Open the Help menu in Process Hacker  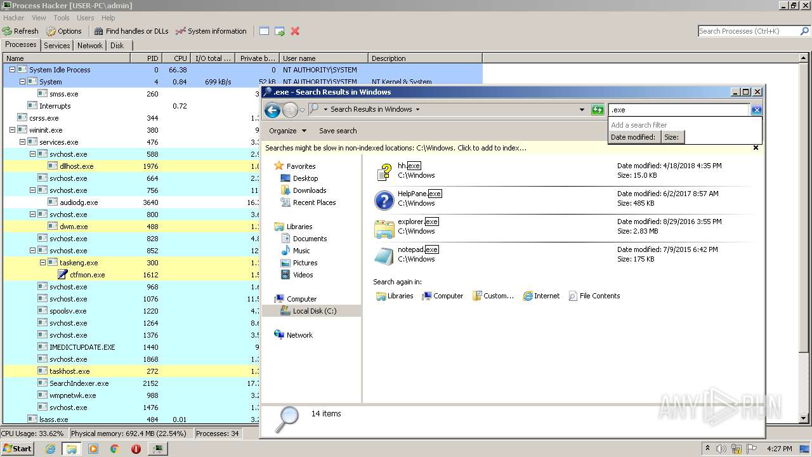108,18
